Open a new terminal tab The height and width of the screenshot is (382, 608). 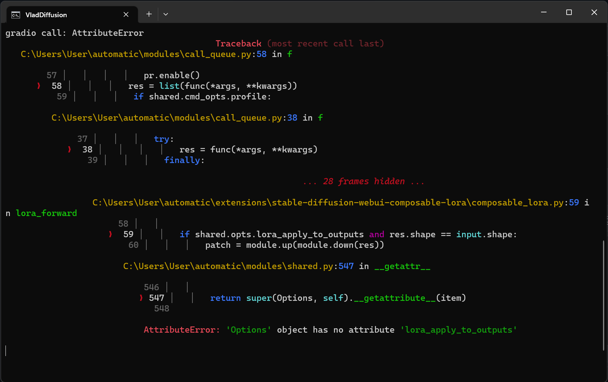(149, 14)
